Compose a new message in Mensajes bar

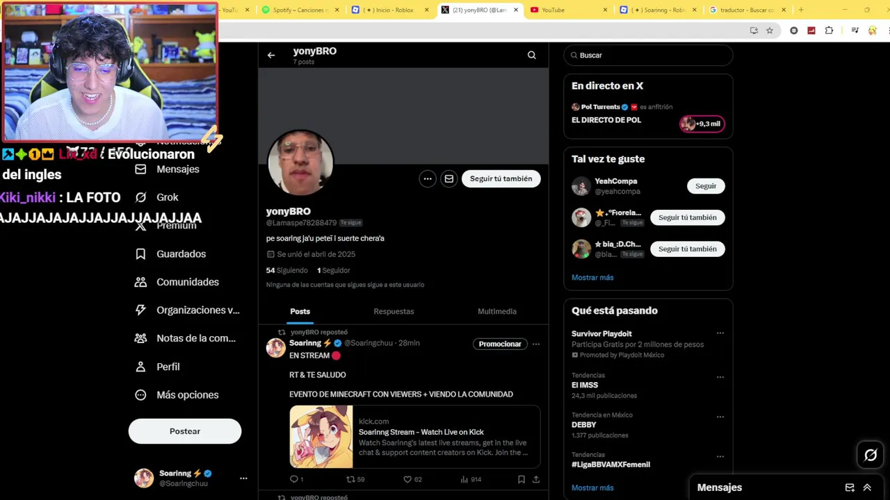pos(850,487)
